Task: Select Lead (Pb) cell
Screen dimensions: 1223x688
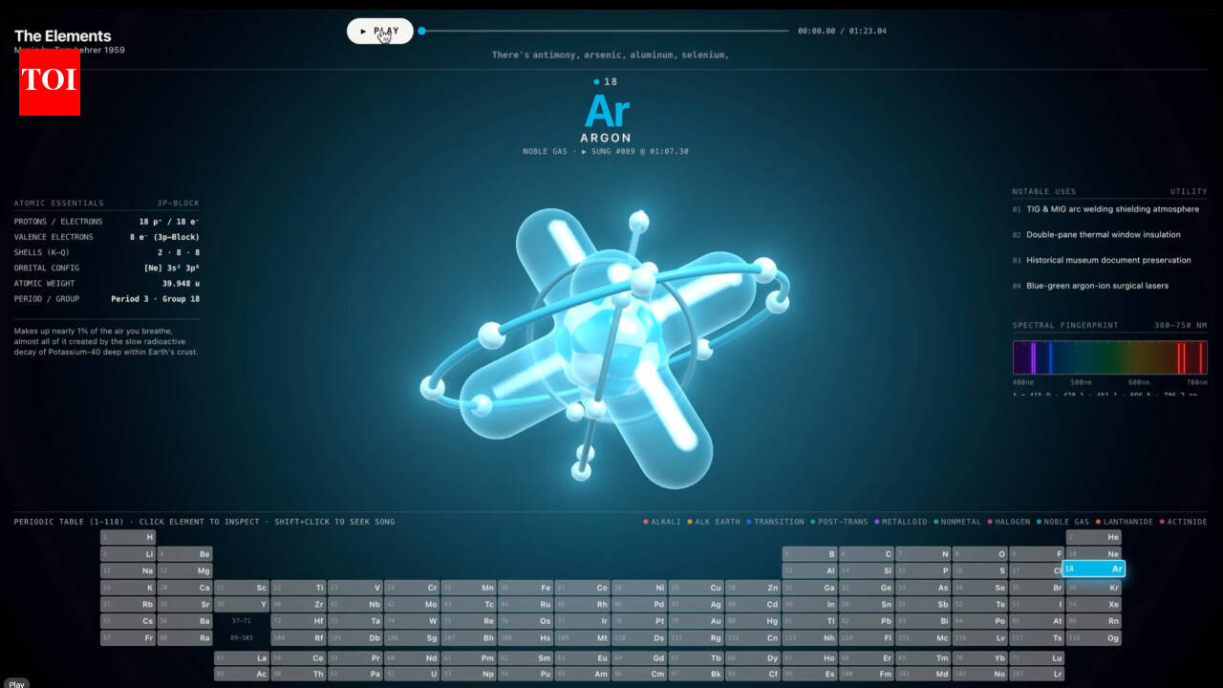Action: click(x=867, y=621)
